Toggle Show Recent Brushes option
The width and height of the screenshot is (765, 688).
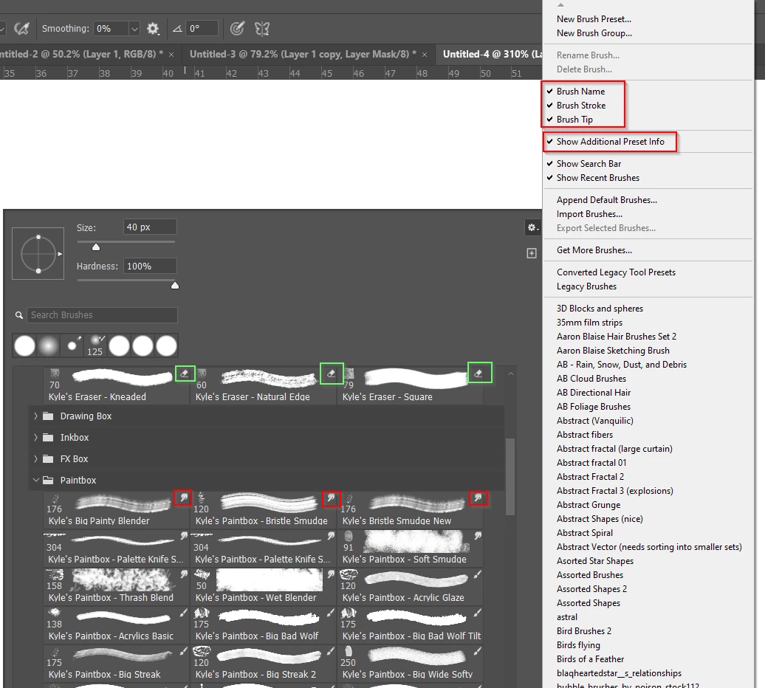click(x=597, y=178)
